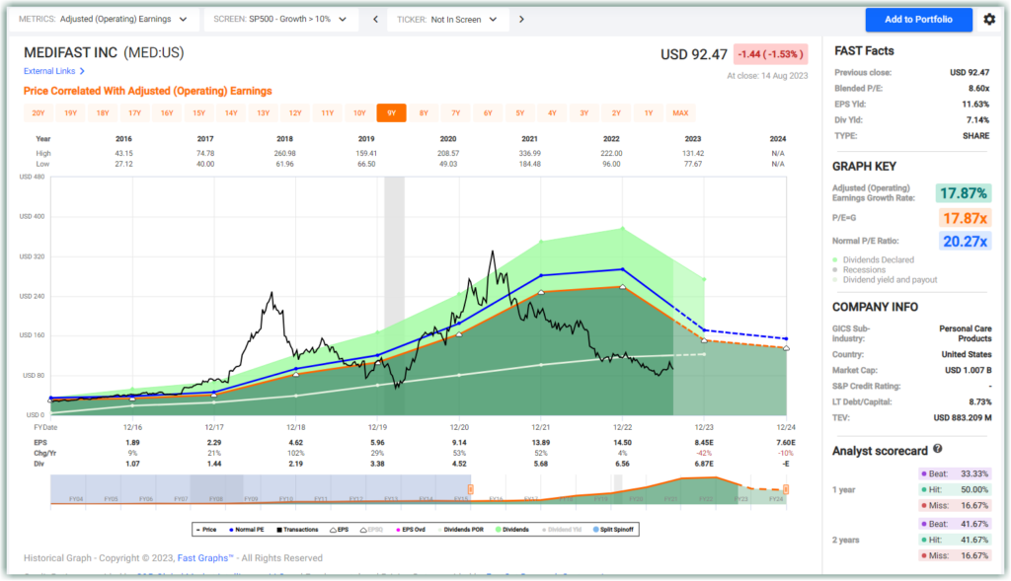Open the Fast Graphs copyright link
The height and width of the screenshot is (581, 1011).
coord(205,557)
